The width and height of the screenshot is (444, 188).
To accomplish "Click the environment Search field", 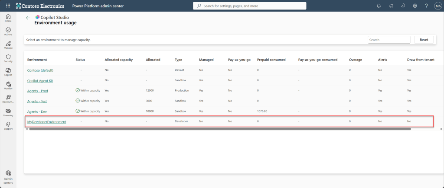I will [389, 40].
